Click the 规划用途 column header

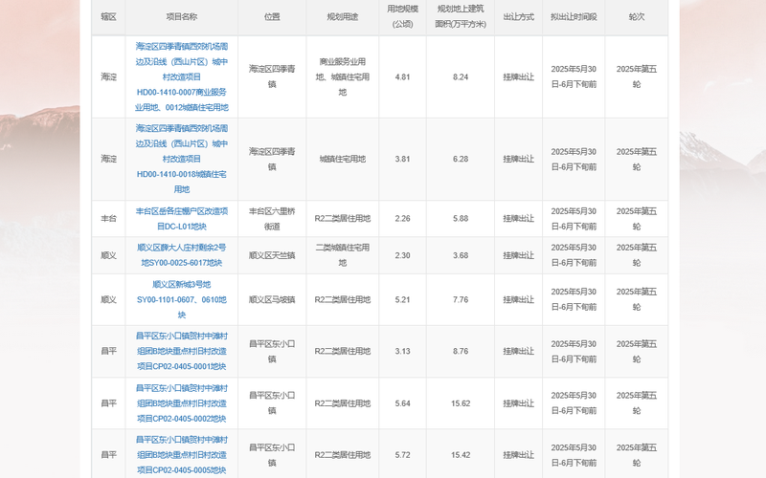pyautogui.click(x=343, y=16)
